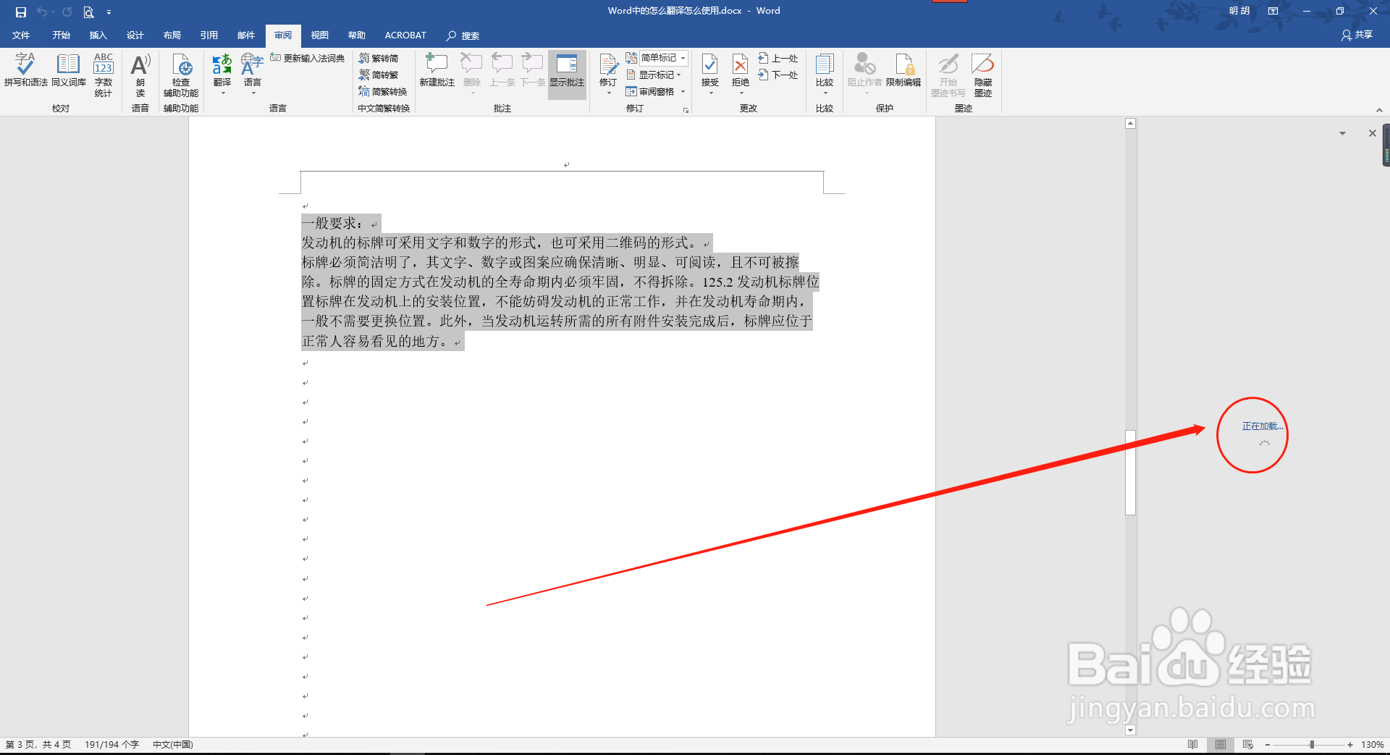This screenshot has height=755, width=1390.
Task: Open the 文件 (File) tab
Action: tap(21, 35)
